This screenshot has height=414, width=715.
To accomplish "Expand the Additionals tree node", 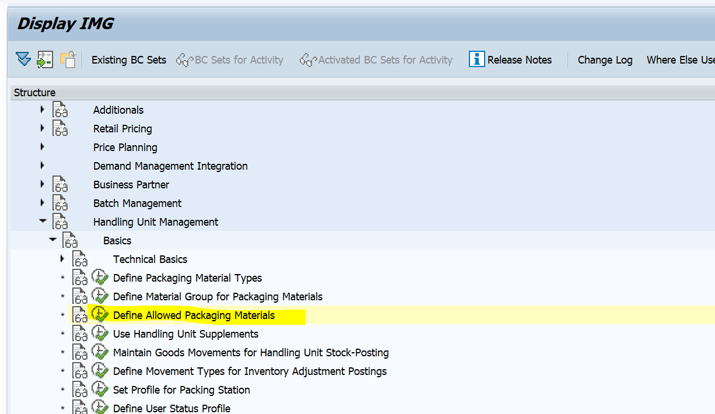I will 43,110.
